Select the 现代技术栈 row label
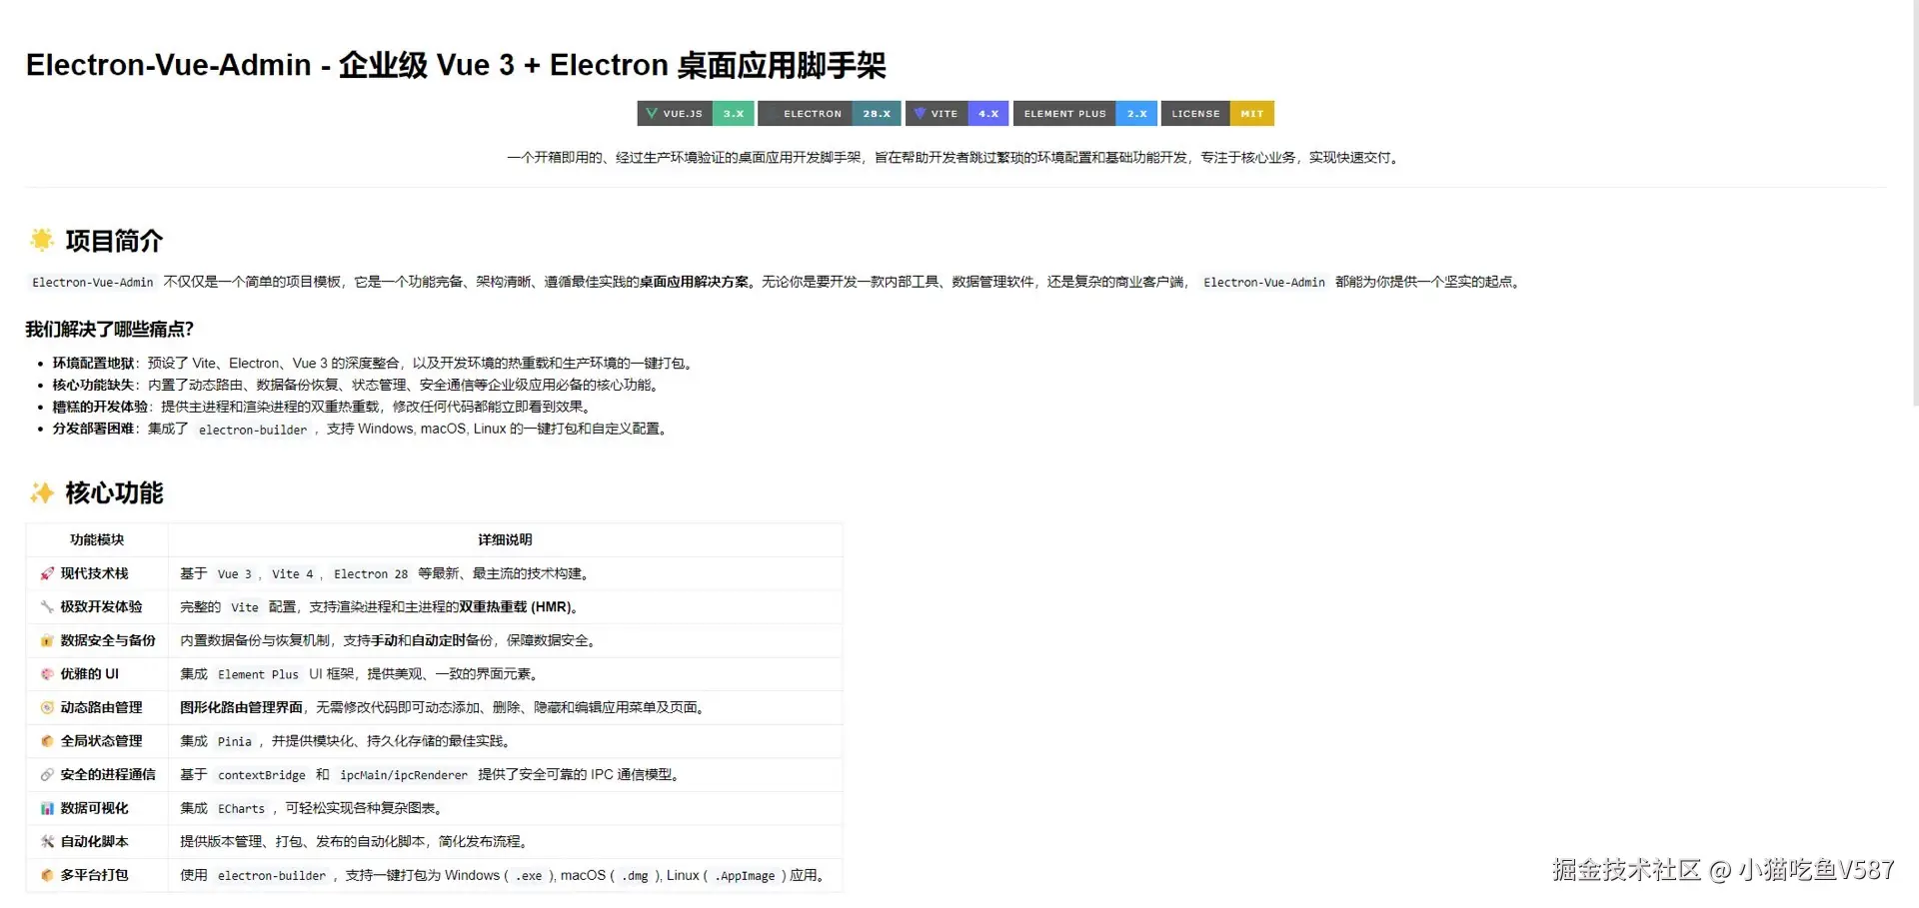The image size is (1919, 908). coord(94,573)
